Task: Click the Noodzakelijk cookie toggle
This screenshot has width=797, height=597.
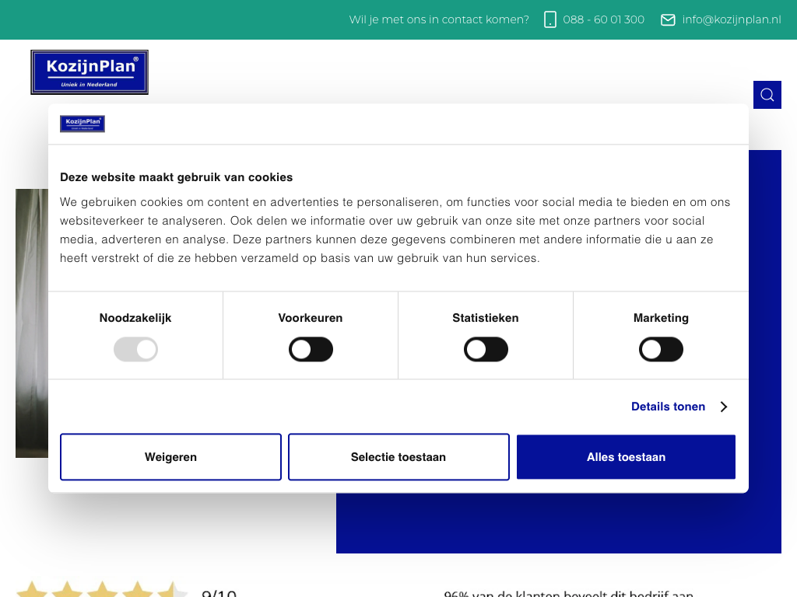Action: (135, 349)
